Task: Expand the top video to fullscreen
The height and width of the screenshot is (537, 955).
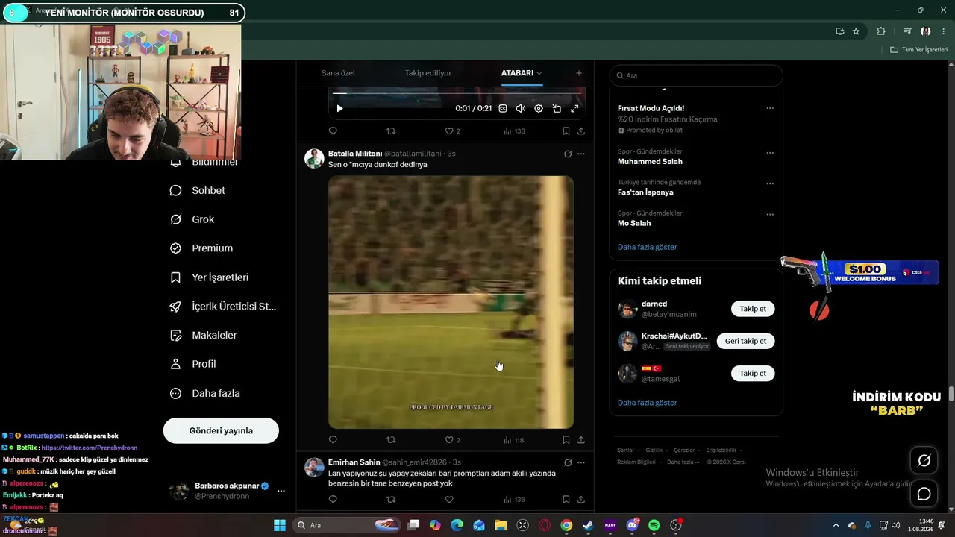Action: click(574, 109)
